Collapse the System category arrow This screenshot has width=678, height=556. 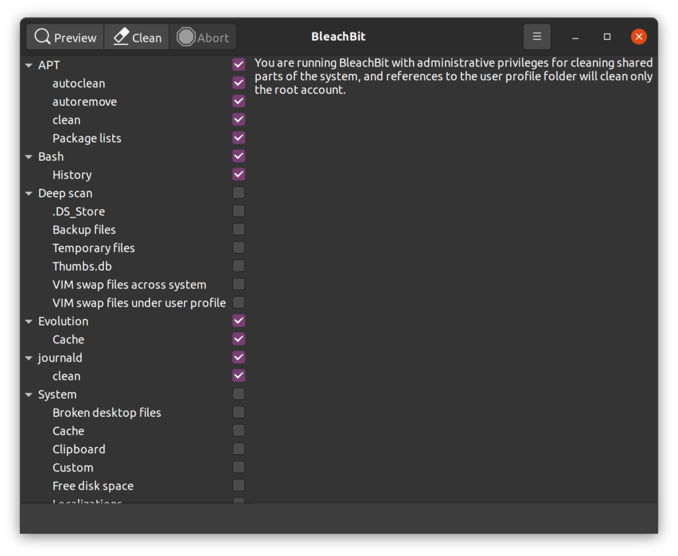tap(29, 394)
